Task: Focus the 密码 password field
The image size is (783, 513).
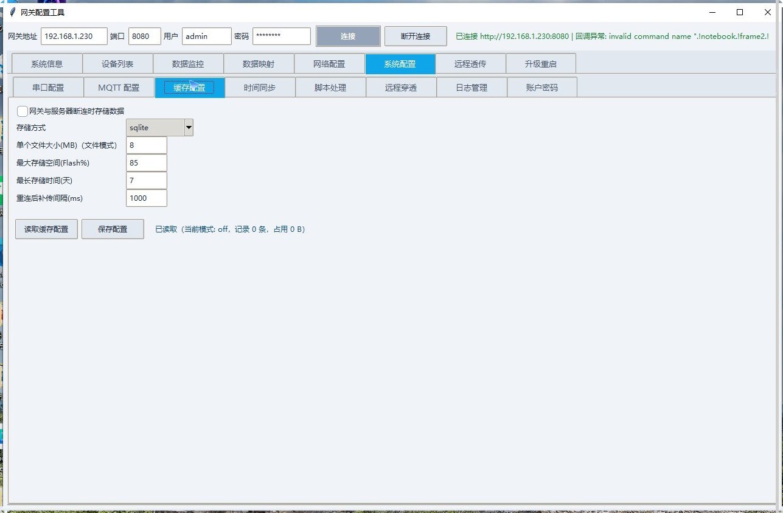Action: [x=282, y=37]
